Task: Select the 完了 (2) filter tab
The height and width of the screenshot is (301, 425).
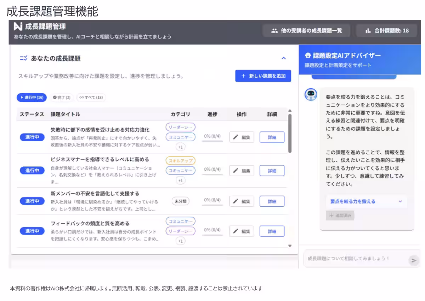Action: [x=62, y=98]
